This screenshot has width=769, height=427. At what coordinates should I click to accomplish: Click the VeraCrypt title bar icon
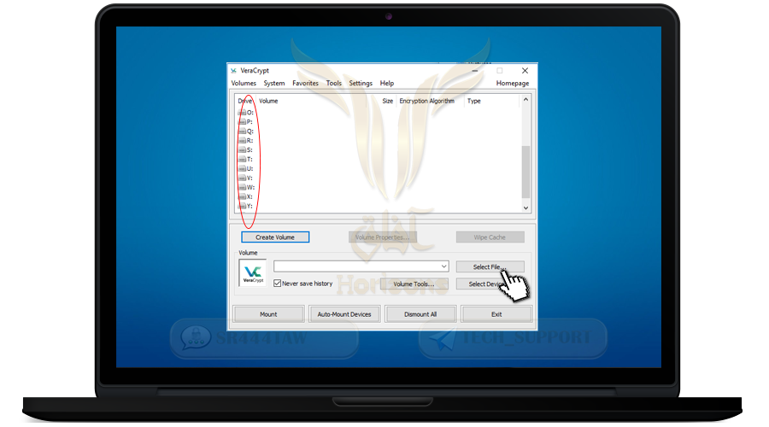coord(233,71)
